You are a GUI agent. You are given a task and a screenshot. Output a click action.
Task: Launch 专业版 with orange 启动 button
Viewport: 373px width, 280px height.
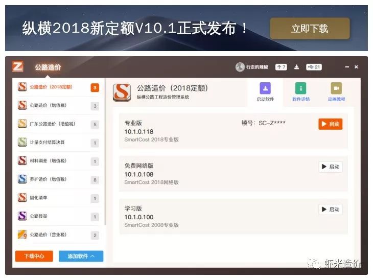click(331, 124)
